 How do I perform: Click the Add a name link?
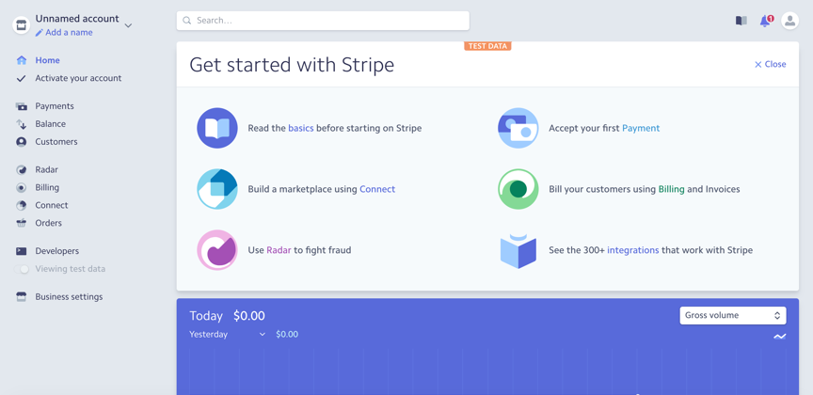pyautogui.click(x=69, y=33)
